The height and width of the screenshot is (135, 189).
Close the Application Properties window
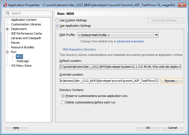182,5
